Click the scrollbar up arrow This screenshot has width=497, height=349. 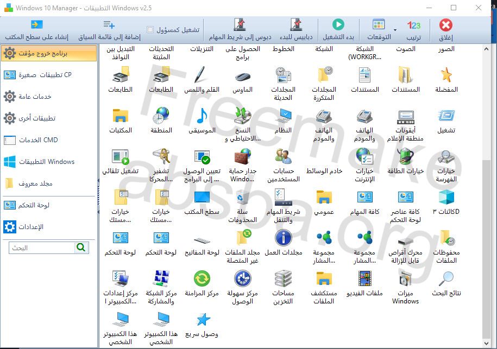pyautogui.click(x=486, y=49)
